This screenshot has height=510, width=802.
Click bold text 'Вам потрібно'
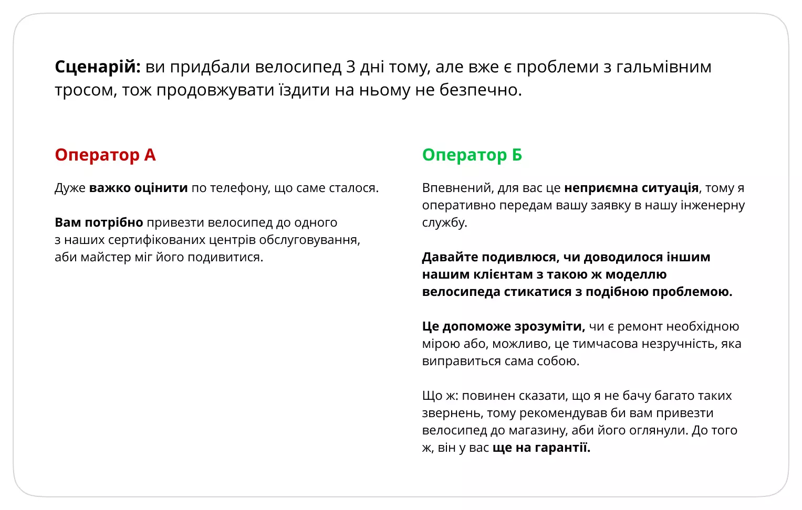tap(99, 222)
